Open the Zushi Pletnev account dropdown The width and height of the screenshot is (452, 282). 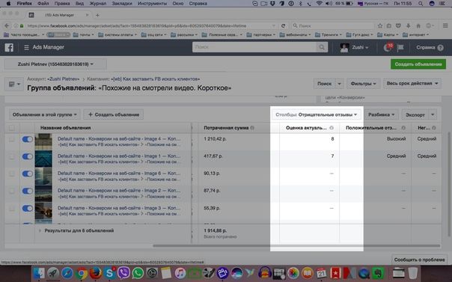pyautogui.click(x=55, y=64)
